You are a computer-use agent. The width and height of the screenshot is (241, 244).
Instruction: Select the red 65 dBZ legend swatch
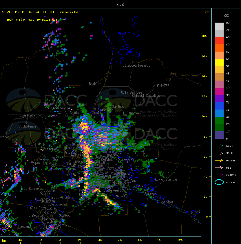tap(219, 41)
